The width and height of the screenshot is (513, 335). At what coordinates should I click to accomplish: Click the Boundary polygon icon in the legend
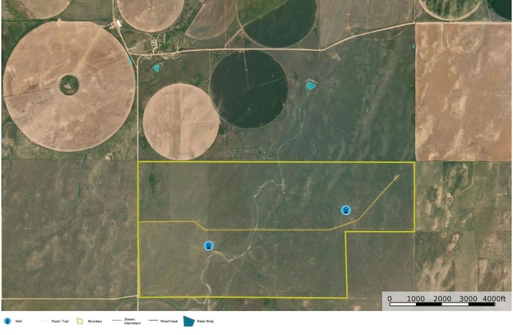click(x=79, y=322)
